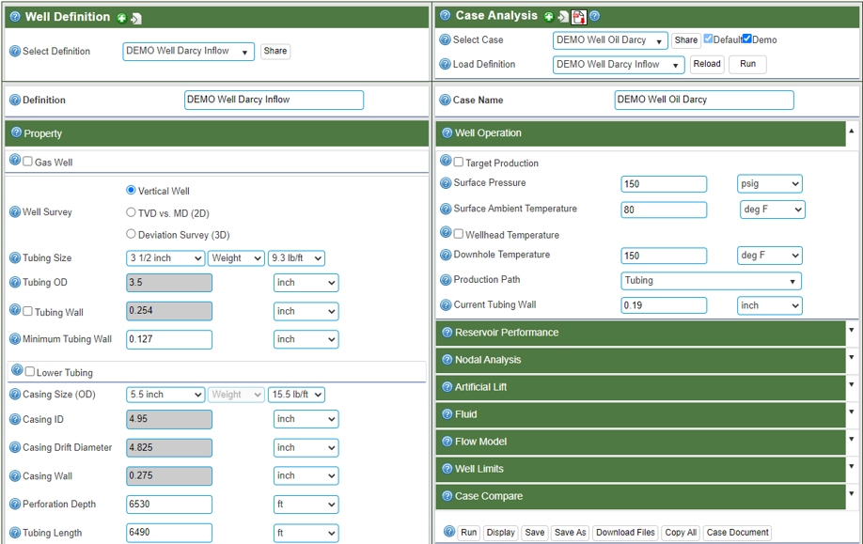Click the Perforation Depth input field
Screen dimensions: 863x544
coord(169,505)
